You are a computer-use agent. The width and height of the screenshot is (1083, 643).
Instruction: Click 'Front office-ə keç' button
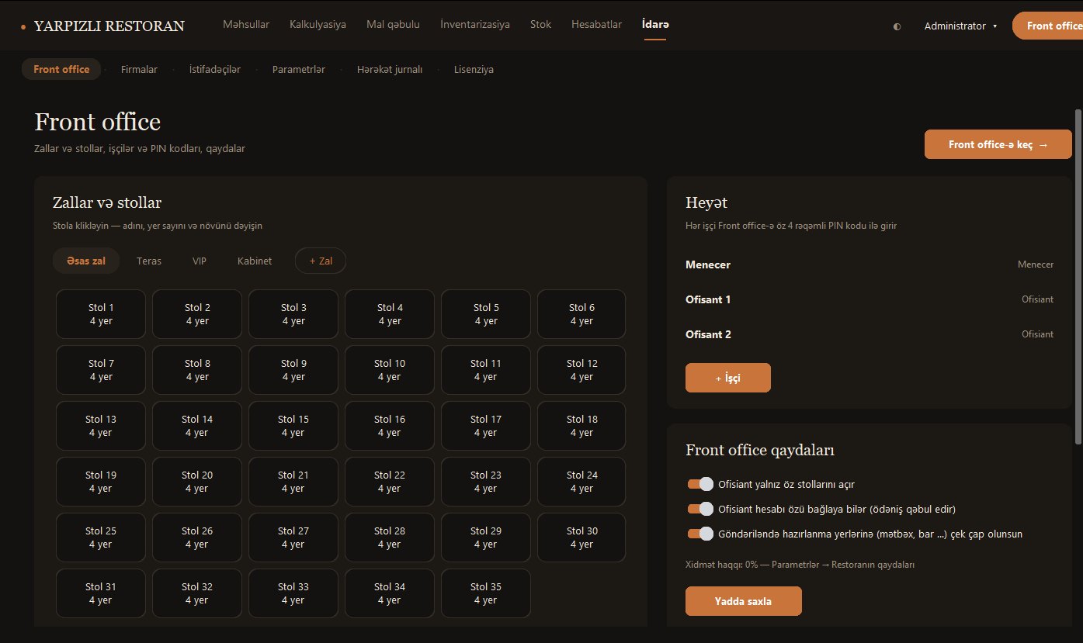click(998, 144)
